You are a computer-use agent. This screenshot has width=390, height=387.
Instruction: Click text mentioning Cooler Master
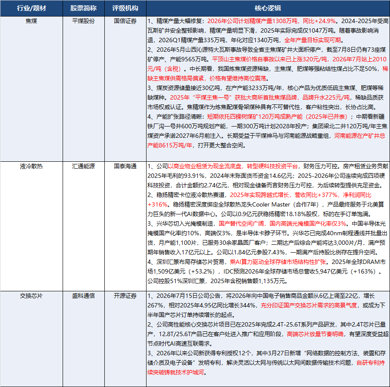coord(271,205)
